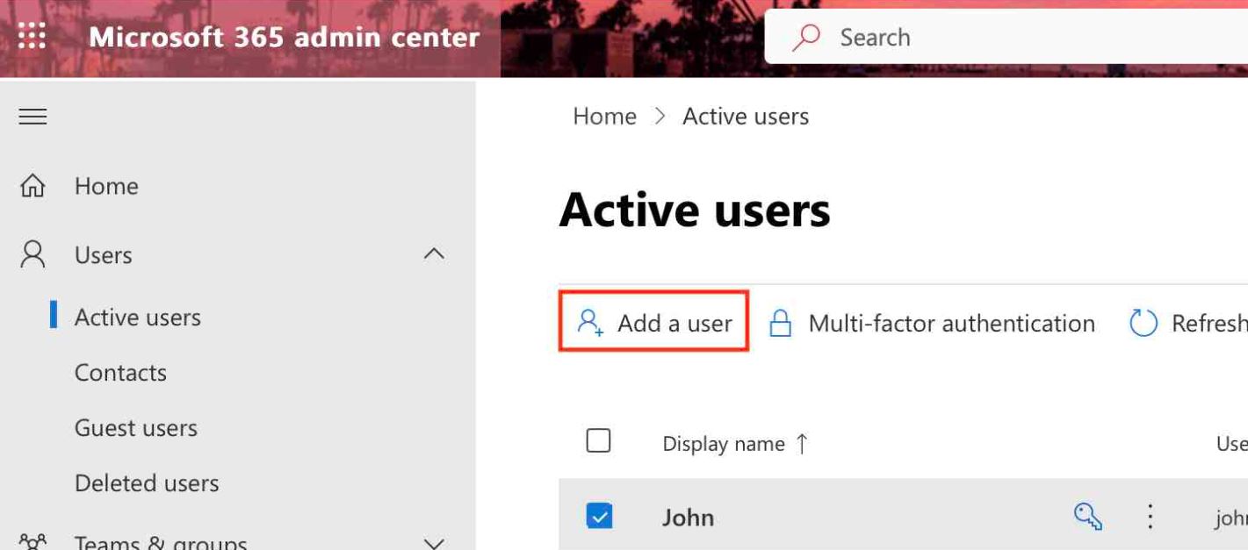
Task: Select Contacts in the sidebar
Action: [x=120, y=373]
